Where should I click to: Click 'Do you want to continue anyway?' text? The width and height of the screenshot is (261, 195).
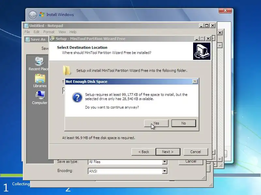pyautogui.click(x=112, y=107)
